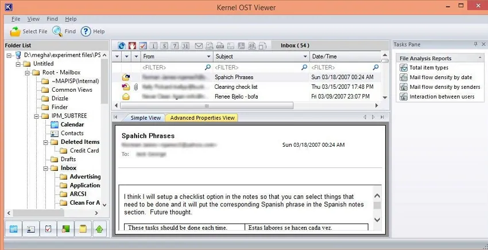Click the folder list horizontal scrollbar
The image size is (488, 250).
pos(38,213)
